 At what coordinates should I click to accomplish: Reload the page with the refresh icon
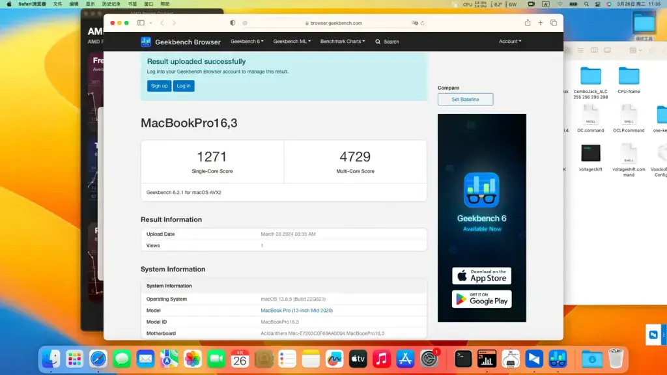pos(422,23)
